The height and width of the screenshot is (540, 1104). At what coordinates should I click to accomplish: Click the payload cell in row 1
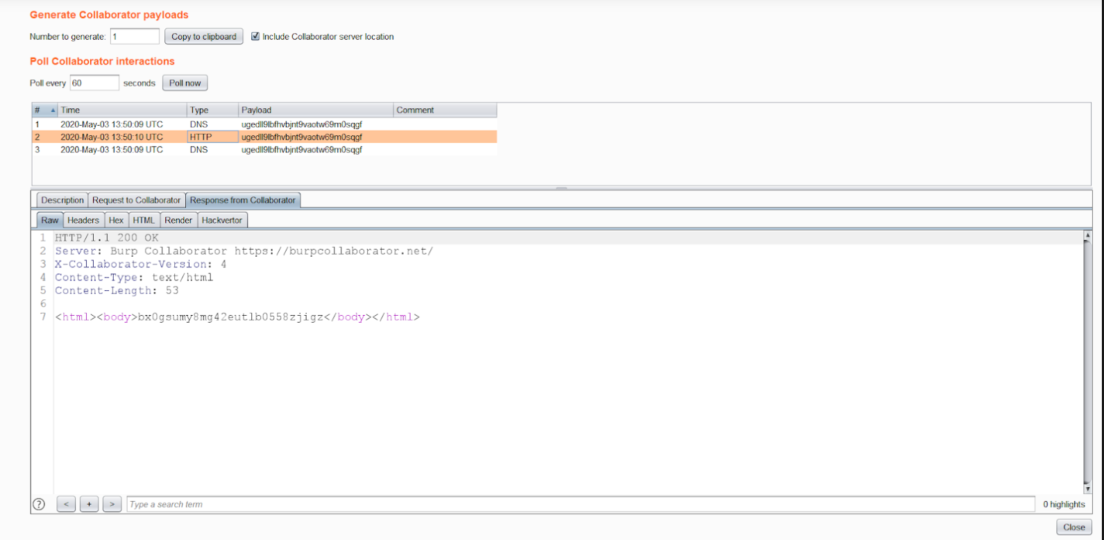click(316, 124)
